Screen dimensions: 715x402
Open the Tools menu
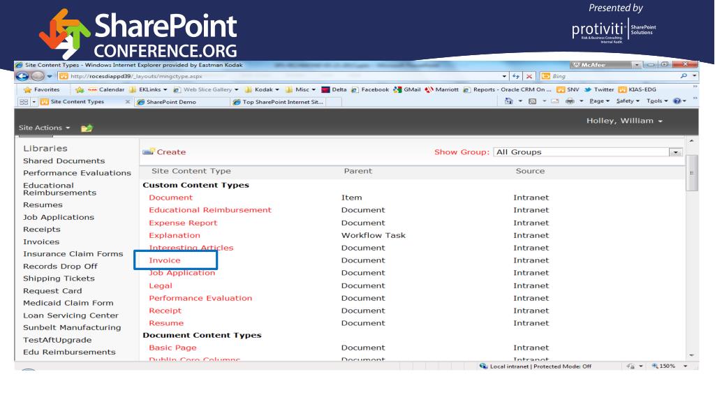coord(657,101)
